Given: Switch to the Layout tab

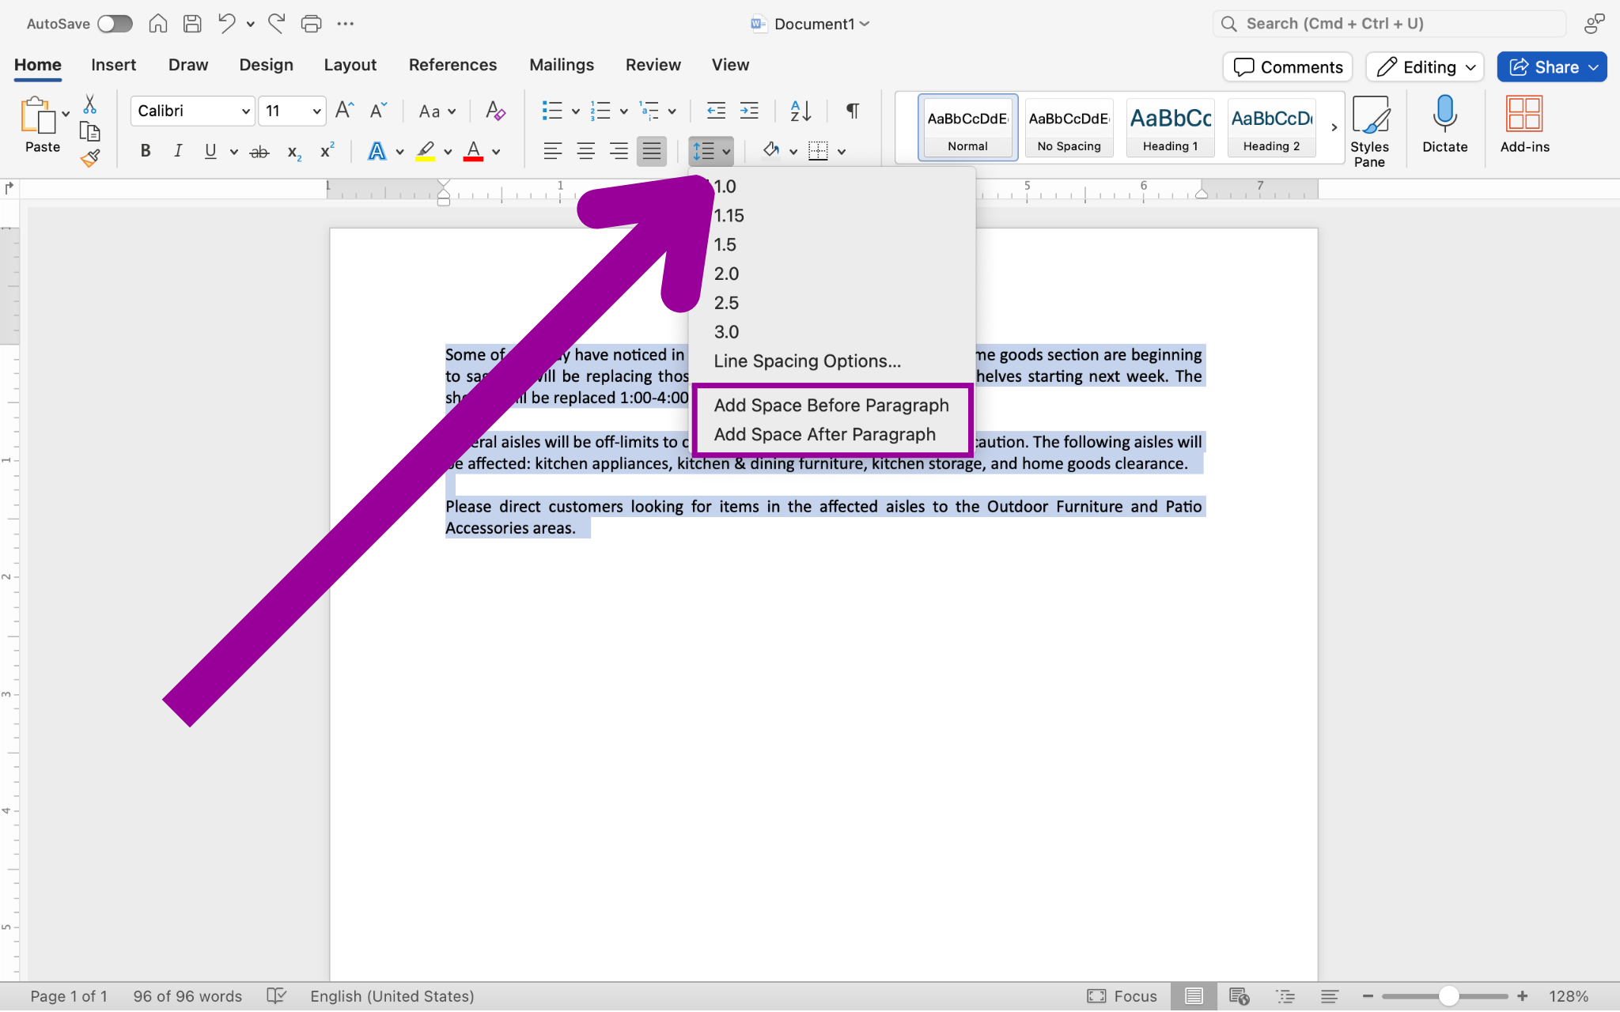Looking at the screenshot, I should pyautogui.click(x=350, y=65).
